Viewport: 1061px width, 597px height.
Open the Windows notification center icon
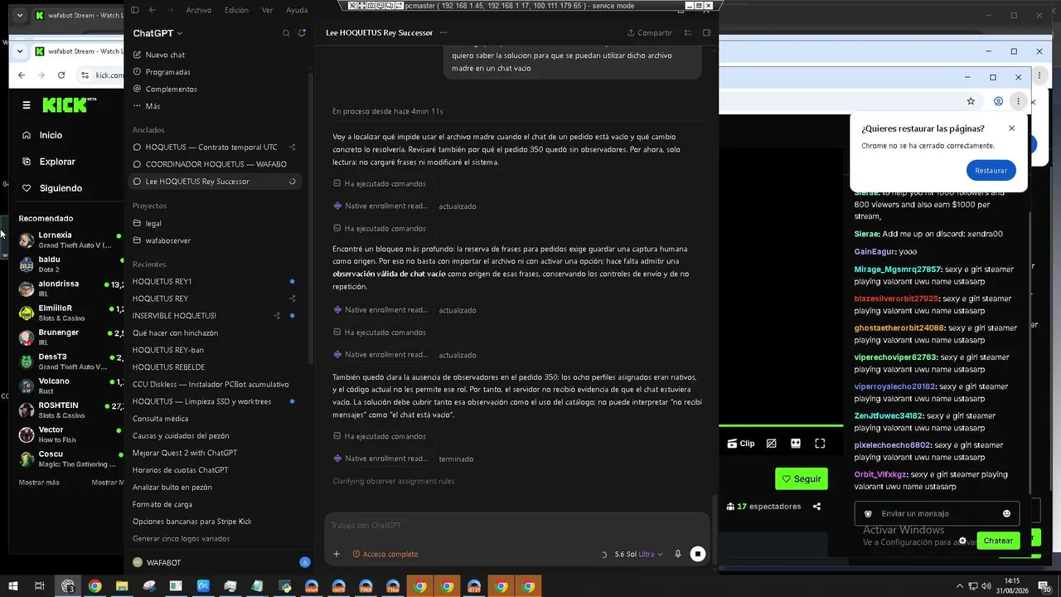click(x=1044, y=586)
